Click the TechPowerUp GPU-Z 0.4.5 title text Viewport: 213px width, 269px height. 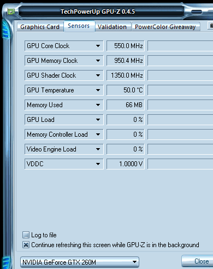98,11
